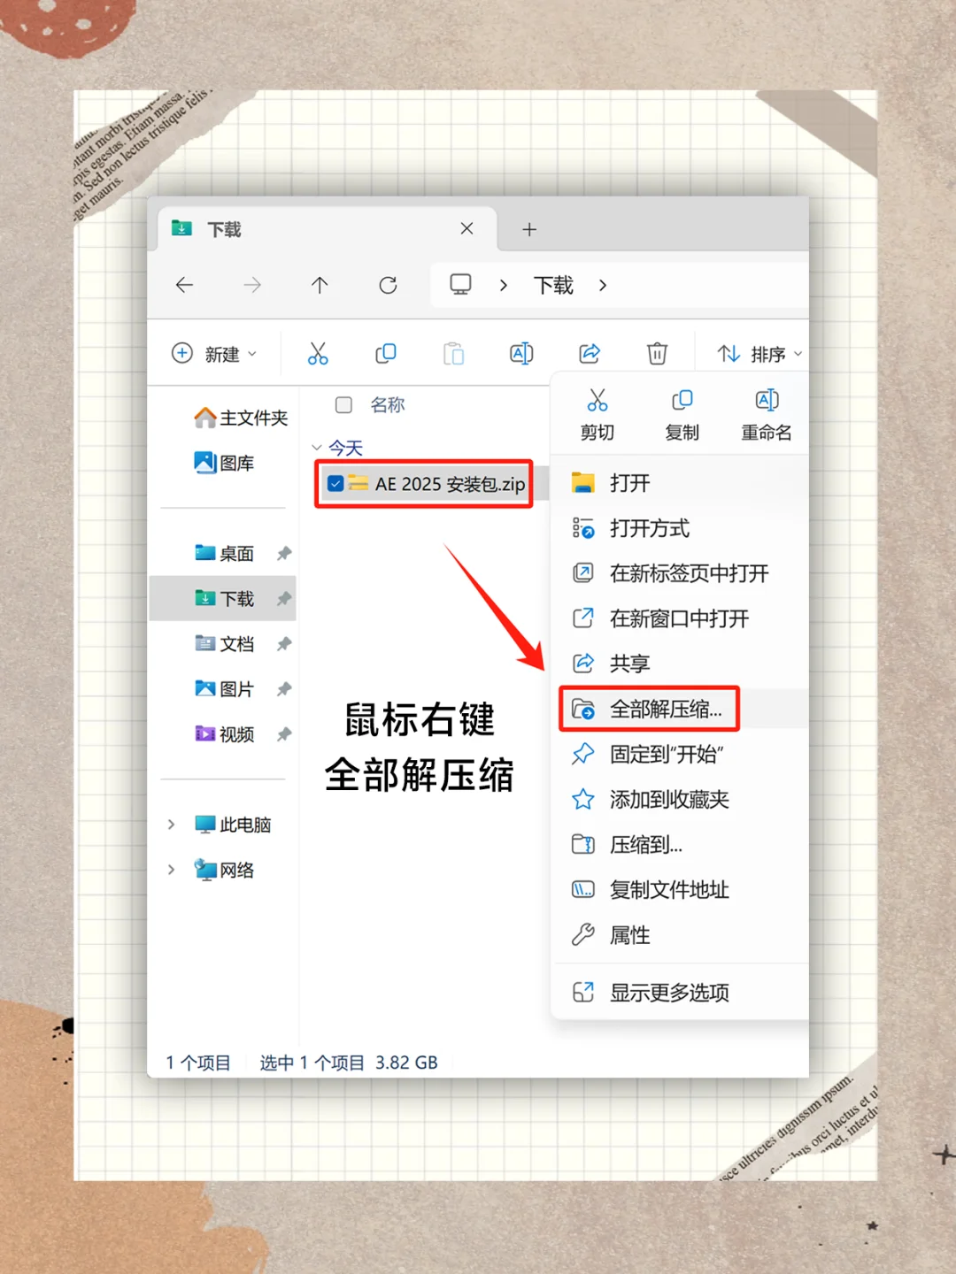Select the Cut icon in the toolbar
This screenshot has height=1274, width=956.
[319, 353]
